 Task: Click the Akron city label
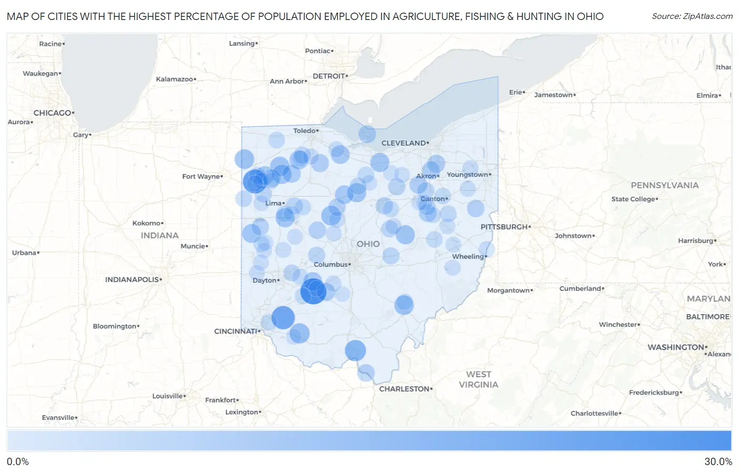tap(426, 176)
